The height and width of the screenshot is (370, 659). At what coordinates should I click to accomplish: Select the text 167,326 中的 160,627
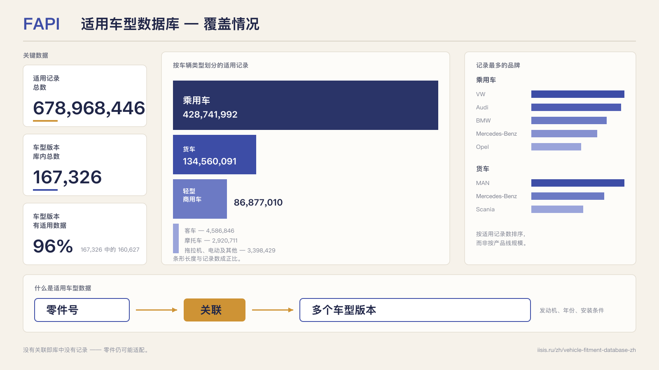point(110,250)
